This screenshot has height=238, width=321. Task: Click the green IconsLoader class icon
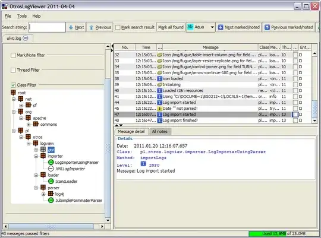click(x=51, y=182)
